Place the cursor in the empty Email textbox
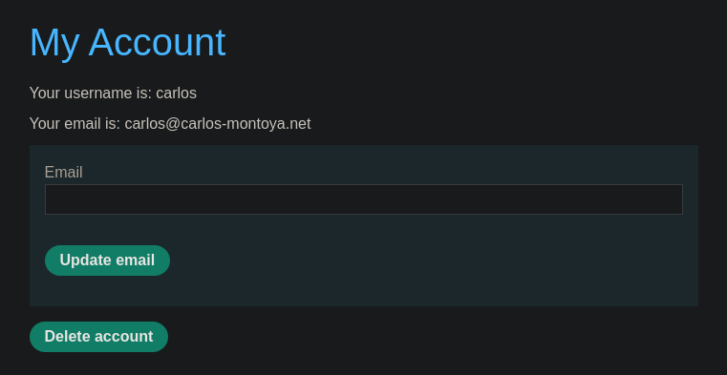 (363, 199)
